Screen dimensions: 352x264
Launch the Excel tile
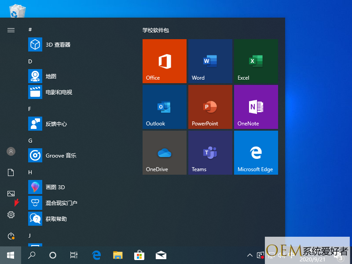[256, 61]
